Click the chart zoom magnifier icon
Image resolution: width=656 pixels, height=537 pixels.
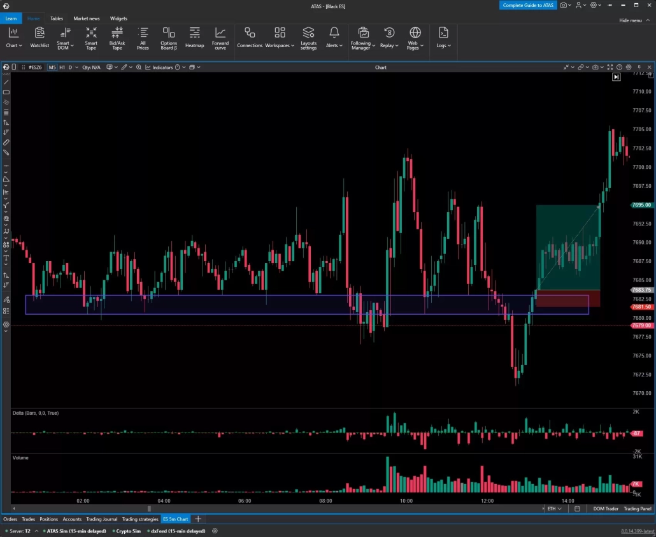[x=138, y=68]
